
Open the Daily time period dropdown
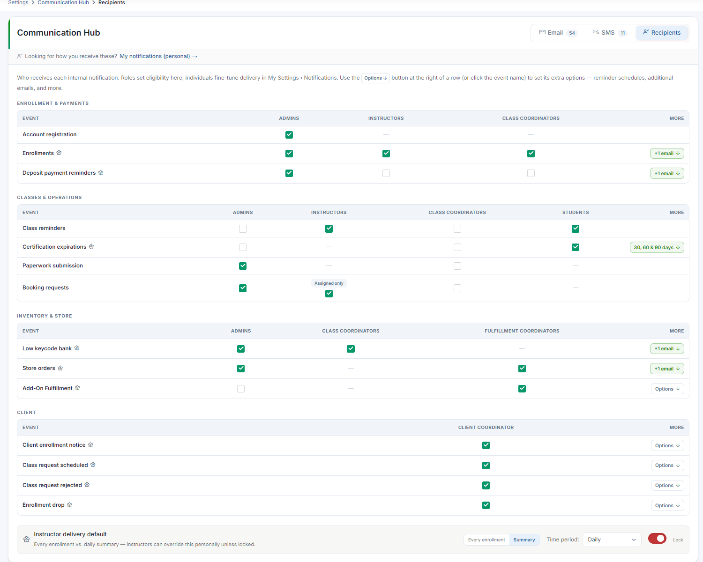click(612, 540)
